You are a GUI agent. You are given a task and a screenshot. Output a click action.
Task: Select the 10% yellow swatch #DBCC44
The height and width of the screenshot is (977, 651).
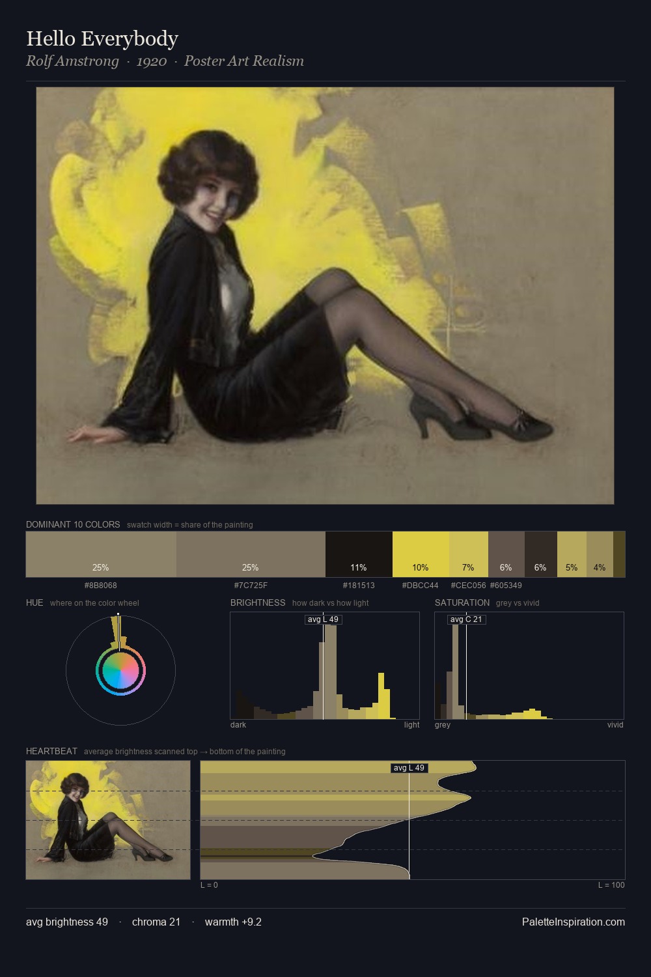click(x=421, y=554)
